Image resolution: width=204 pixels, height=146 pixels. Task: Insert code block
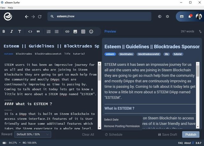tap(30, 32)
